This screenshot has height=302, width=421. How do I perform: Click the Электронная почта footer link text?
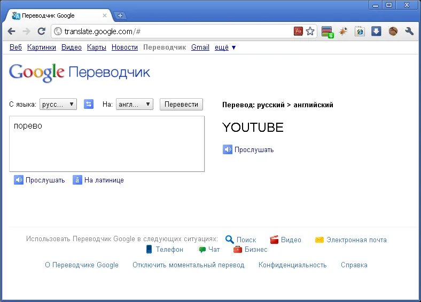356,240
